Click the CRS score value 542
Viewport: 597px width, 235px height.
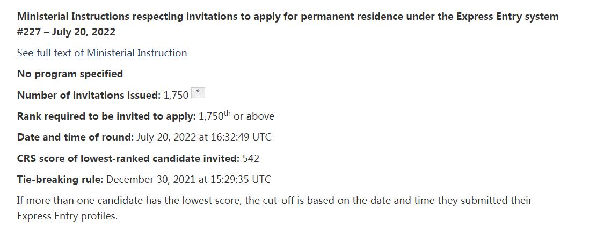click(251, 158)
